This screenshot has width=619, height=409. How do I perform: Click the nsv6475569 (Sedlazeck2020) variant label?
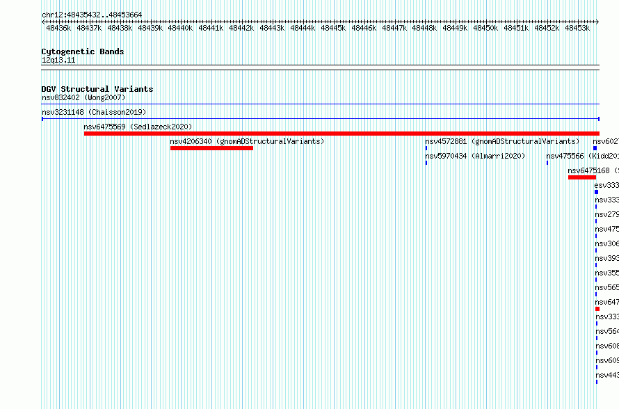point(138,127)
